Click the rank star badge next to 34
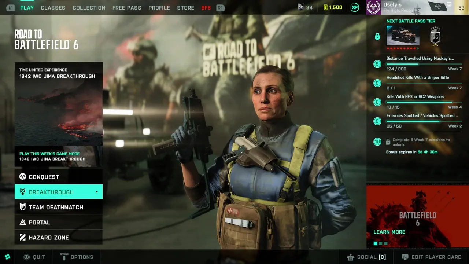Viewport: 469px width, 264px height. pos(301,7)
